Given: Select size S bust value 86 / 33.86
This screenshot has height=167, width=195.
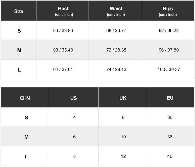Looking at the screenshot, I should pos(63,31).
